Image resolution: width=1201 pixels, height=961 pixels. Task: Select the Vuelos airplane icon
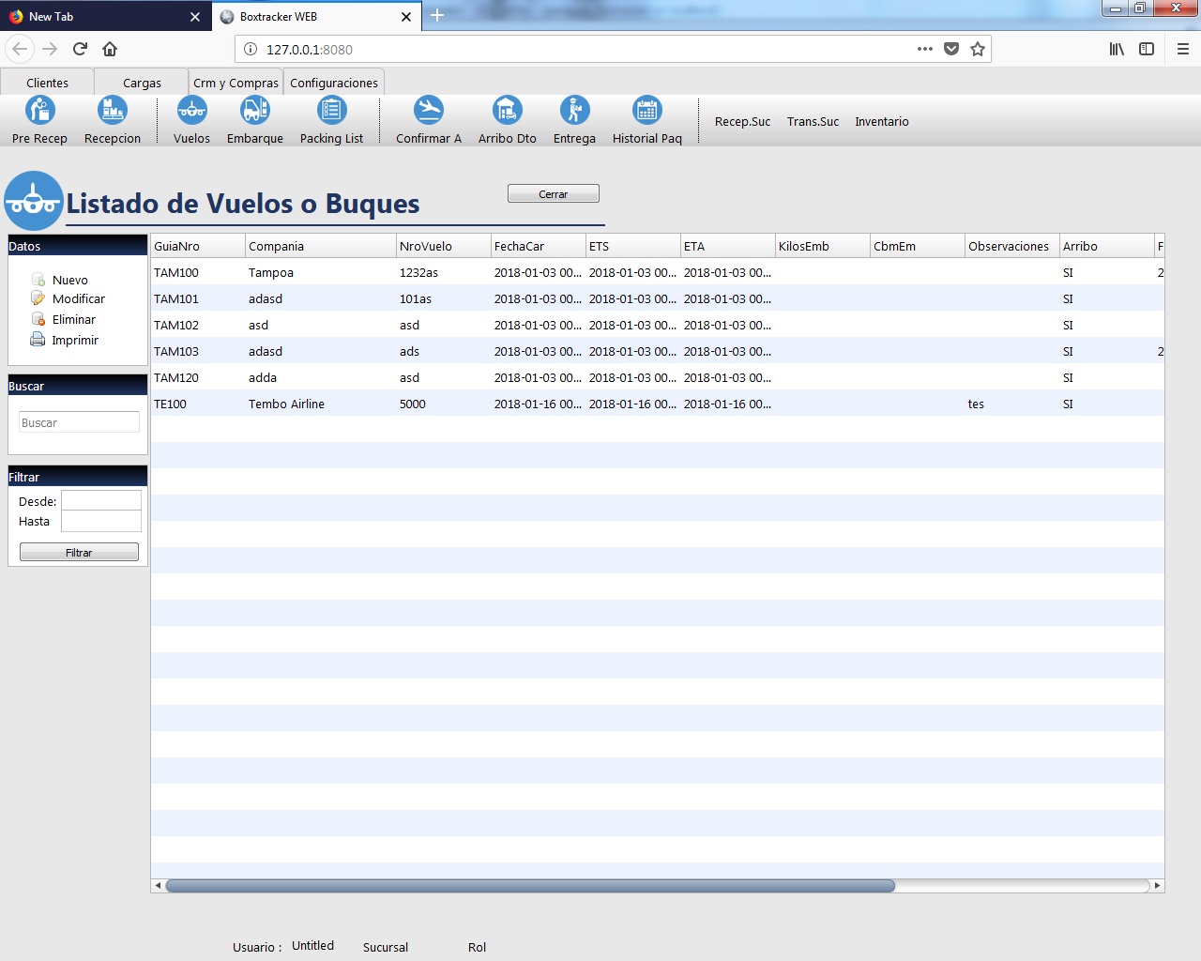pos(191,111)
